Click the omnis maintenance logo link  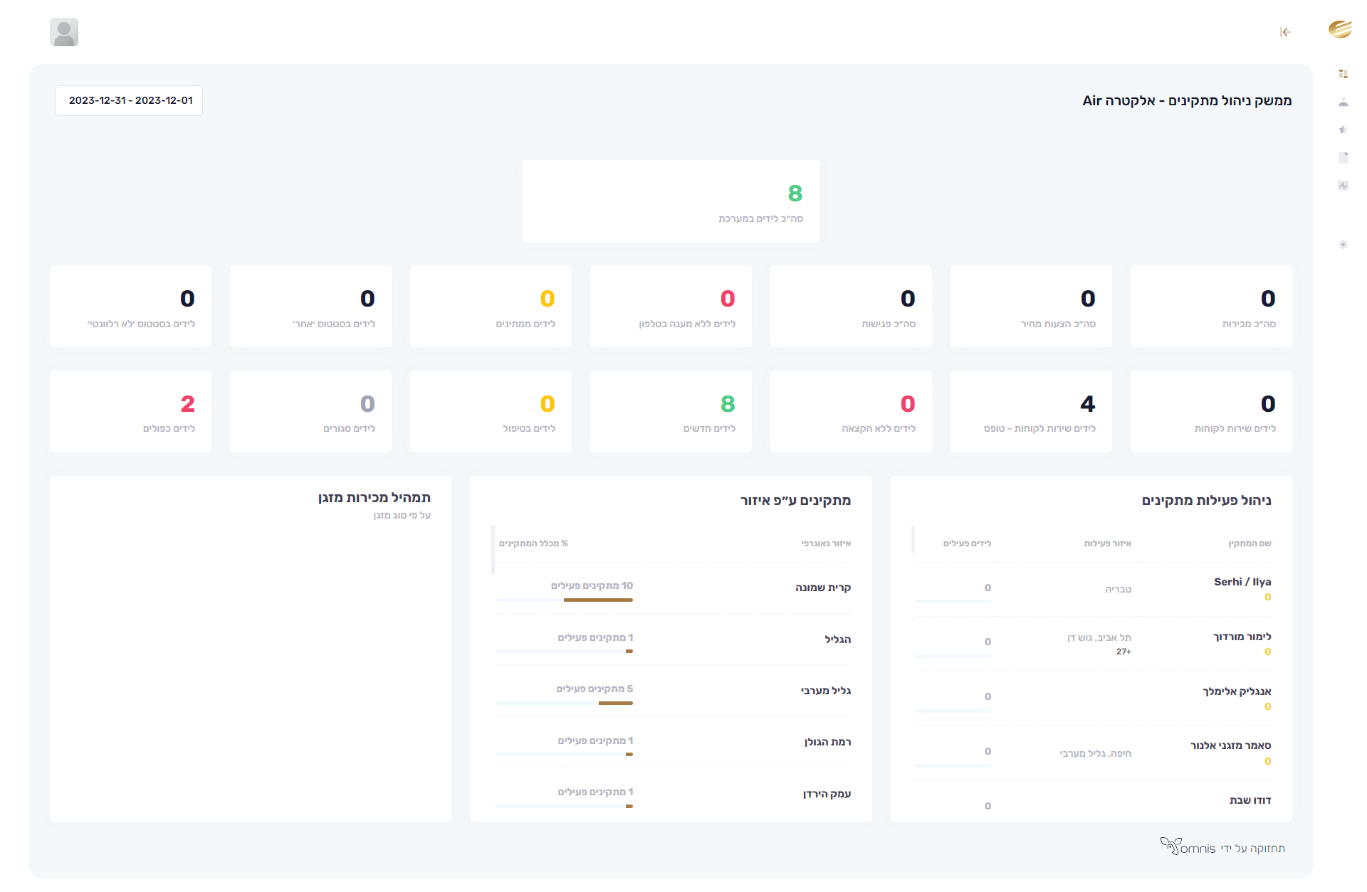click(x=1189, y=847)
